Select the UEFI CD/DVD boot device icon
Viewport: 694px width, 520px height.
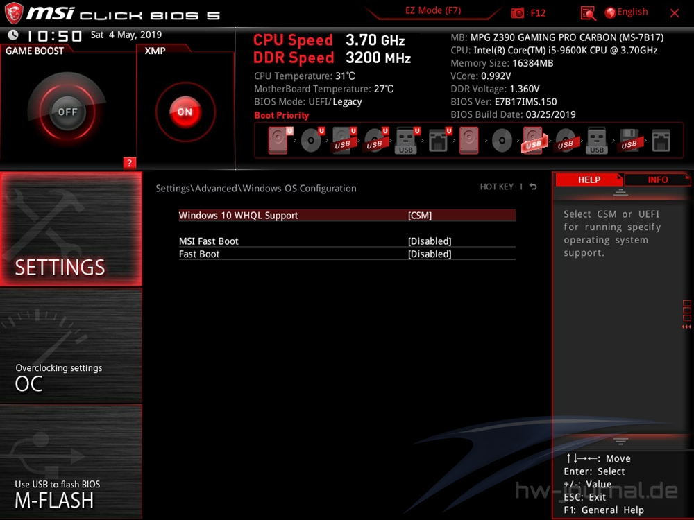point(312,140)
